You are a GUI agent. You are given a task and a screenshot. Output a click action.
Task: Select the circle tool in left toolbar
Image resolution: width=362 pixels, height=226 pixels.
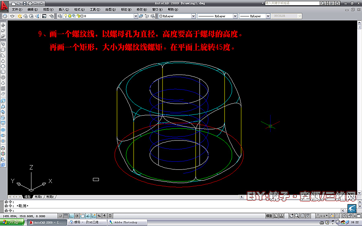3,66
